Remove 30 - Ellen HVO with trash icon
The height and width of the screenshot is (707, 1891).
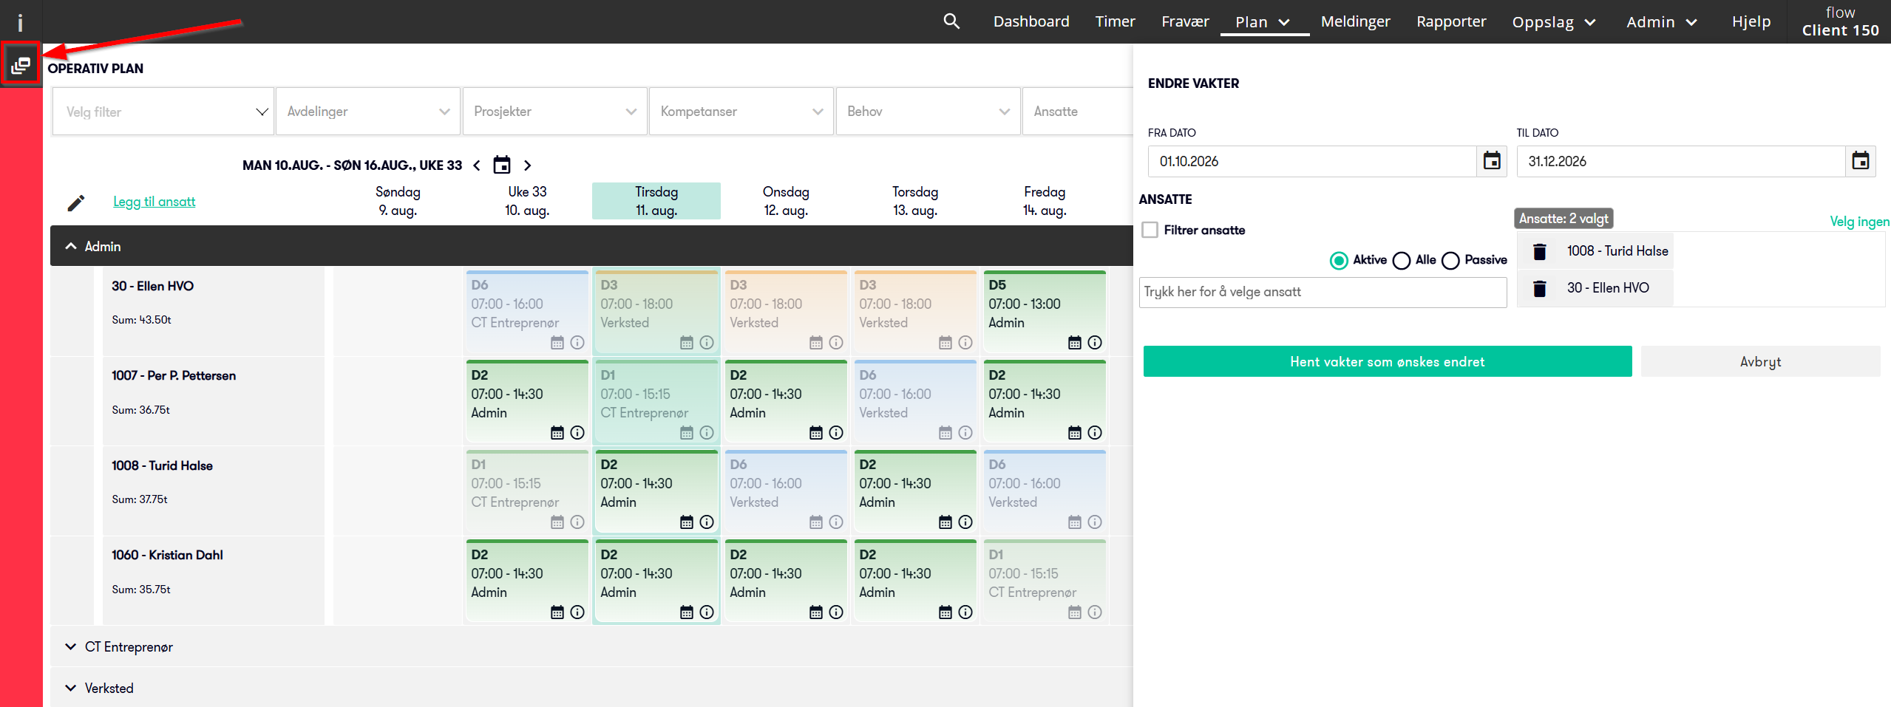pyautogui.click(x=1540, y=288)
